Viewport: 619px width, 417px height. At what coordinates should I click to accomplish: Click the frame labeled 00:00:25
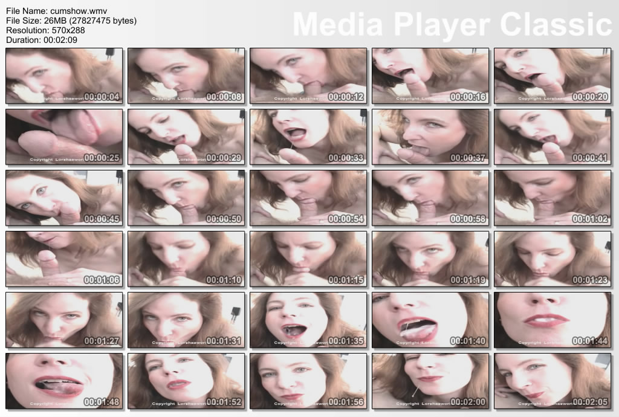point(64,137)
